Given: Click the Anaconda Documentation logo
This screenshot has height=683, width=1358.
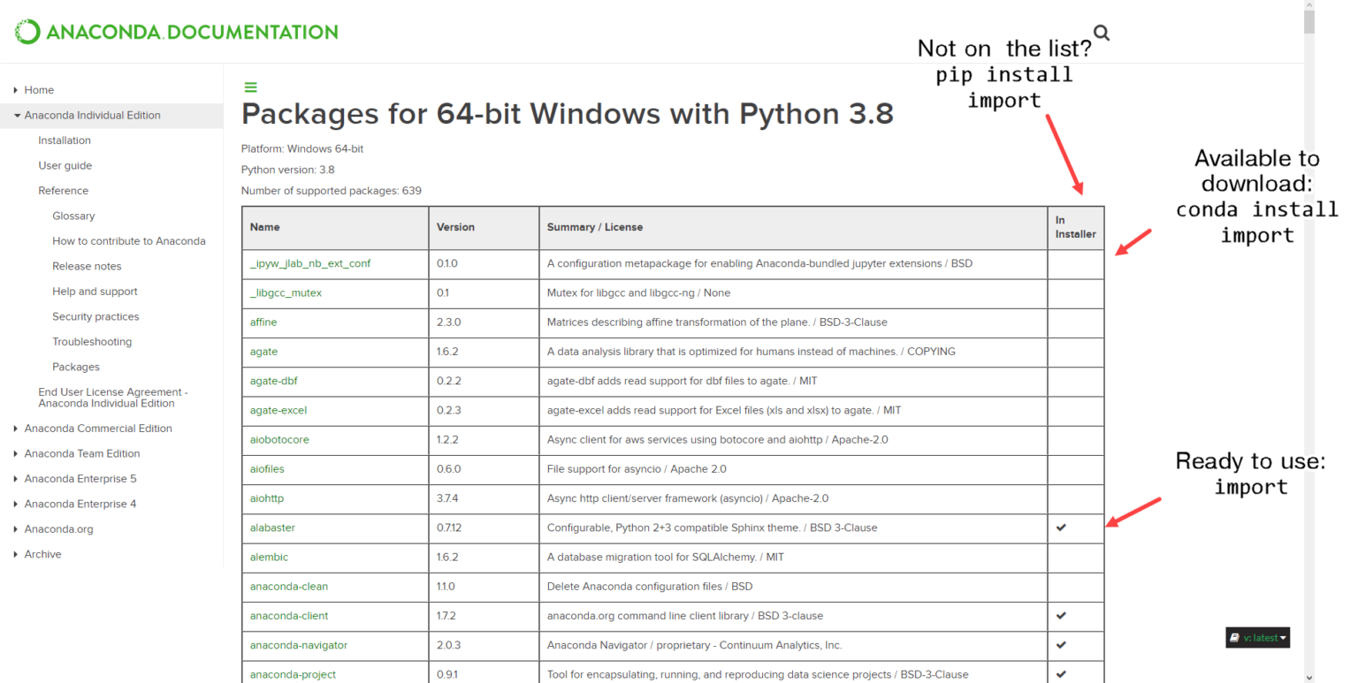Looking at the screenshot, I should pos(177,33).
